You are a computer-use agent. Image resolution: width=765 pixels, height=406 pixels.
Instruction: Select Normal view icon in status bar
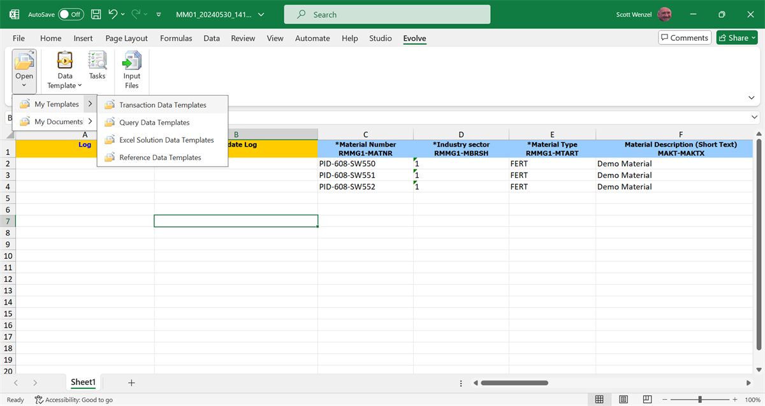599,400
